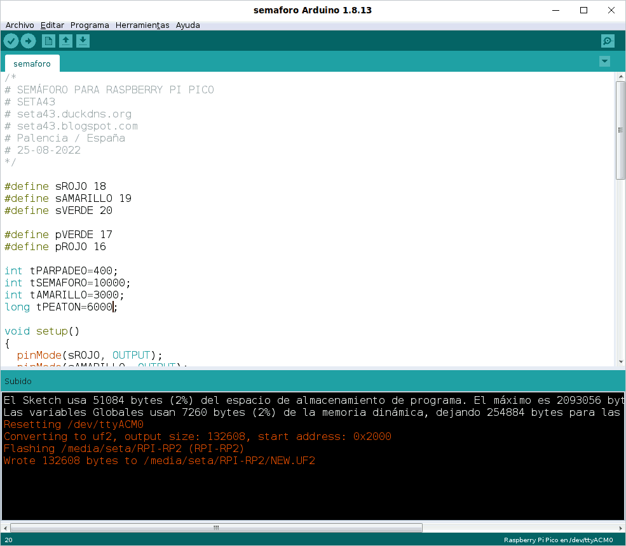This screenshot has width=626, height=546.
Task: Click the '# SETA43' comment line
Action: pos(30,102)
